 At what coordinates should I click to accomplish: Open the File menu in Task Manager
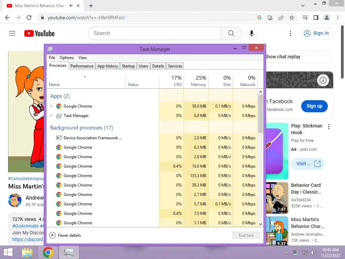point(52,58)
